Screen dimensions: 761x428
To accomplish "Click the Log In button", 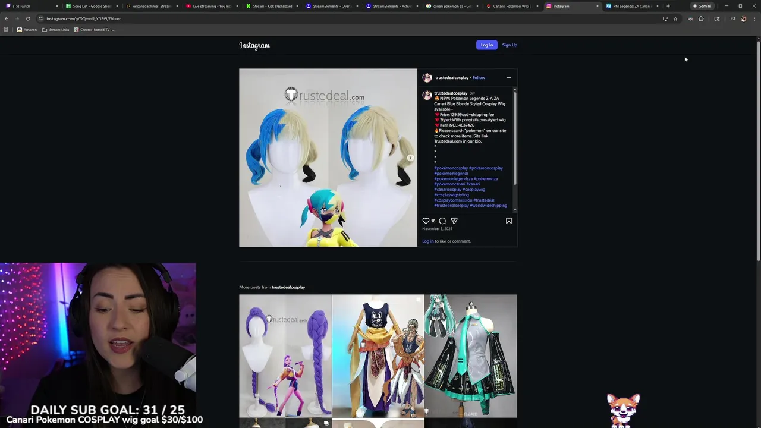I will click(487, 45).
